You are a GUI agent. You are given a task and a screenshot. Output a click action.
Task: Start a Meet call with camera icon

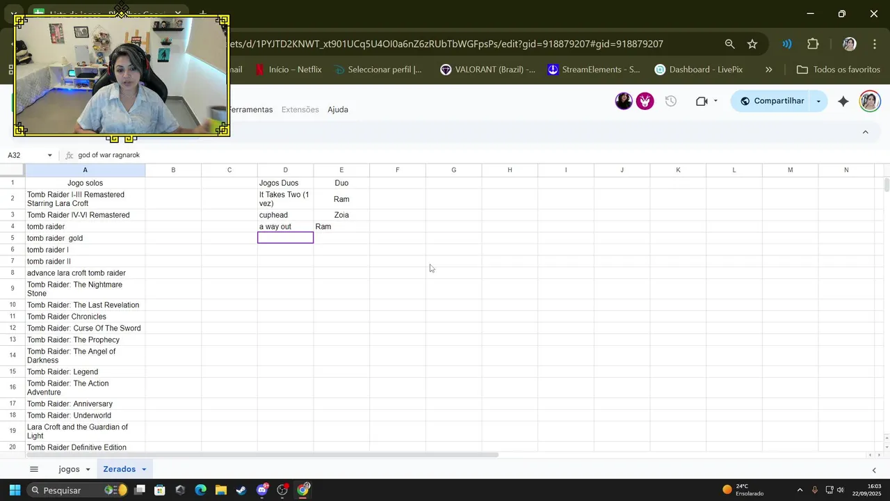[x=702, y=102]
